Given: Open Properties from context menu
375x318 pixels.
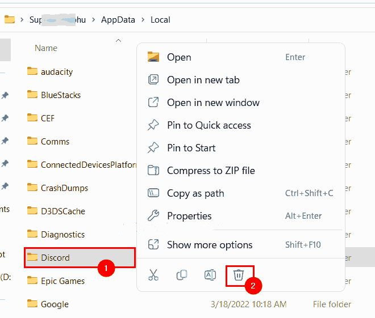Looking at the screenshot, I should 189,216.
